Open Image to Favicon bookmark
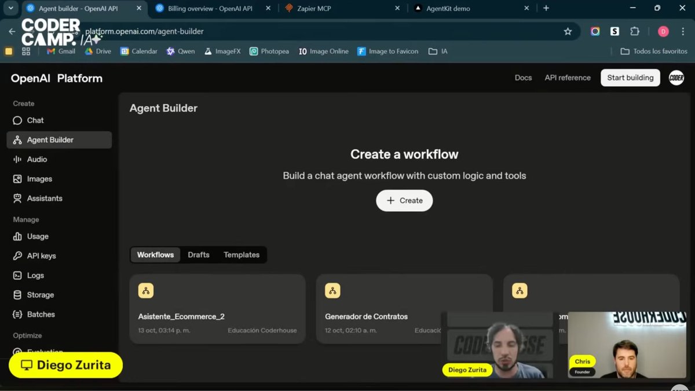This screenshot has width=695, height=391. point(388,51)
